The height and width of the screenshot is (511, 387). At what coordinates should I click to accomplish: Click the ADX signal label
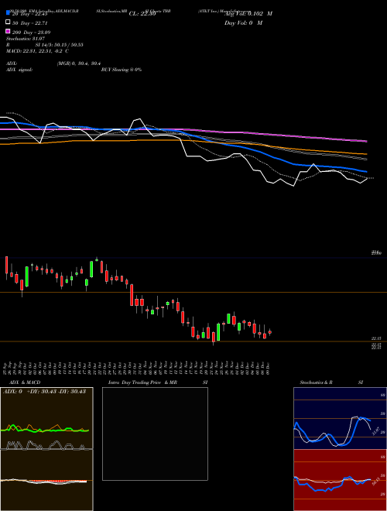(19, 70)
